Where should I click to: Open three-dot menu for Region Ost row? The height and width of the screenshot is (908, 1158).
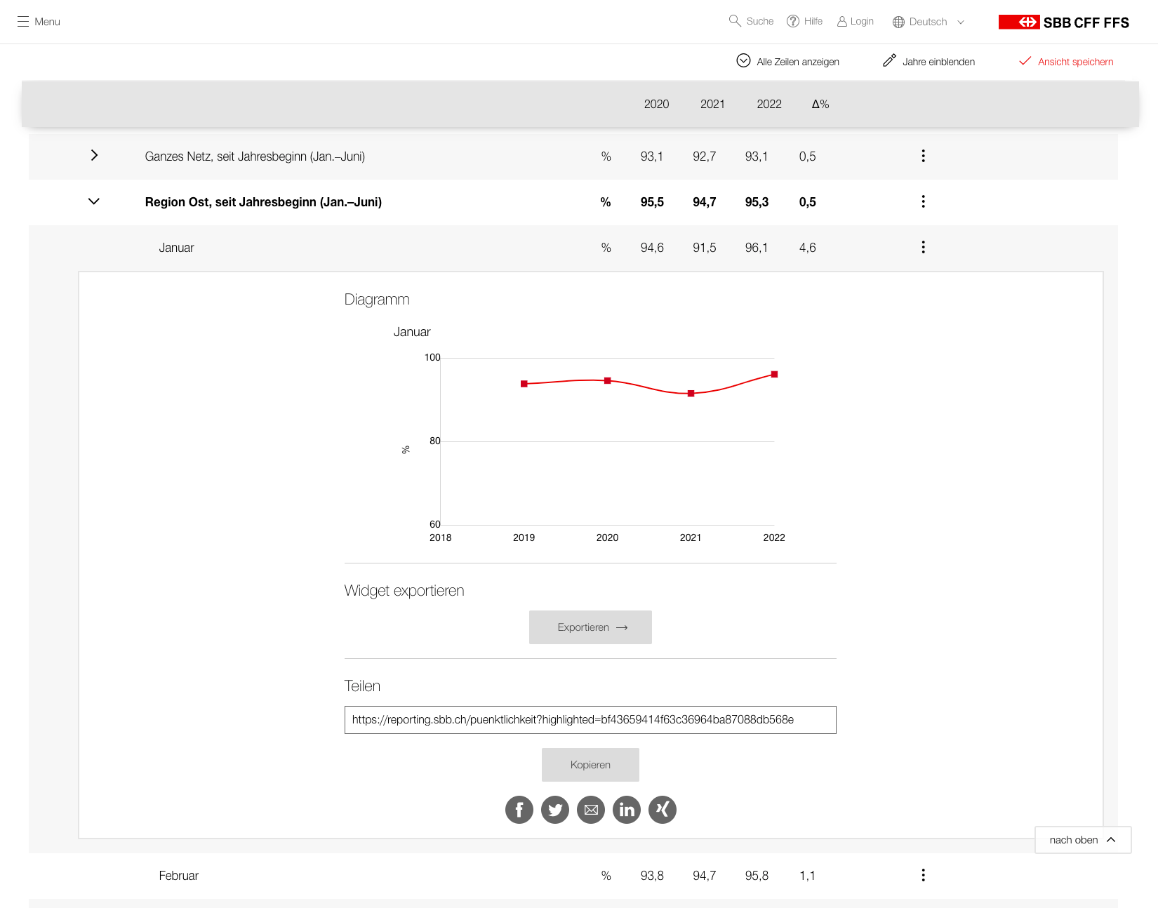click(924, 201)
